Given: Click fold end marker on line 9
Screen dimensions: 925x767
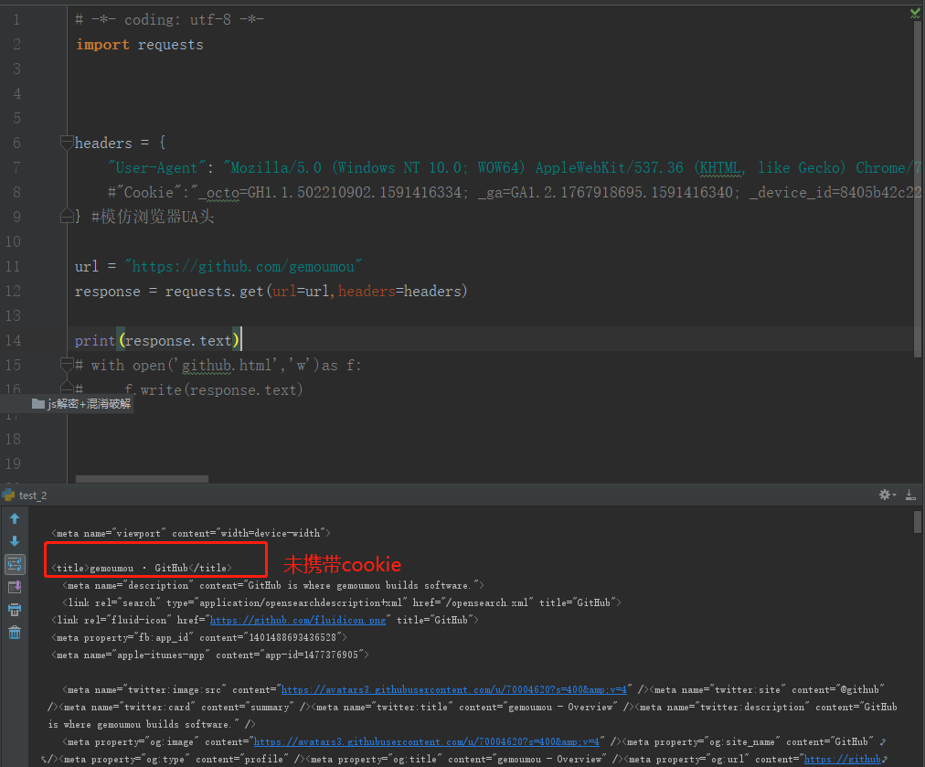Looking at the screenshot, I should 67,217.
